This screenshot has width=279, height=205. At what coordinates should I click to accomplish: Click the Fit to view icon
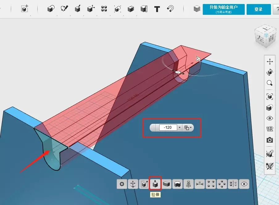[269, 97]
